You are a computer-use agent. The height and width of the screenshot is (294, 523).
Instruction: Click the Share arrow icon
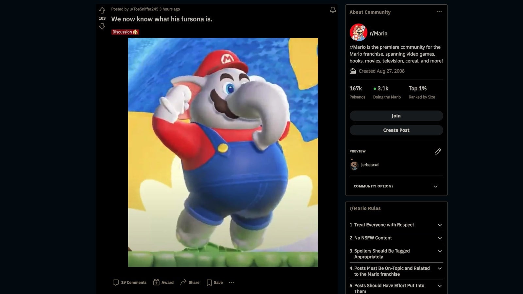tap(183, 282)
